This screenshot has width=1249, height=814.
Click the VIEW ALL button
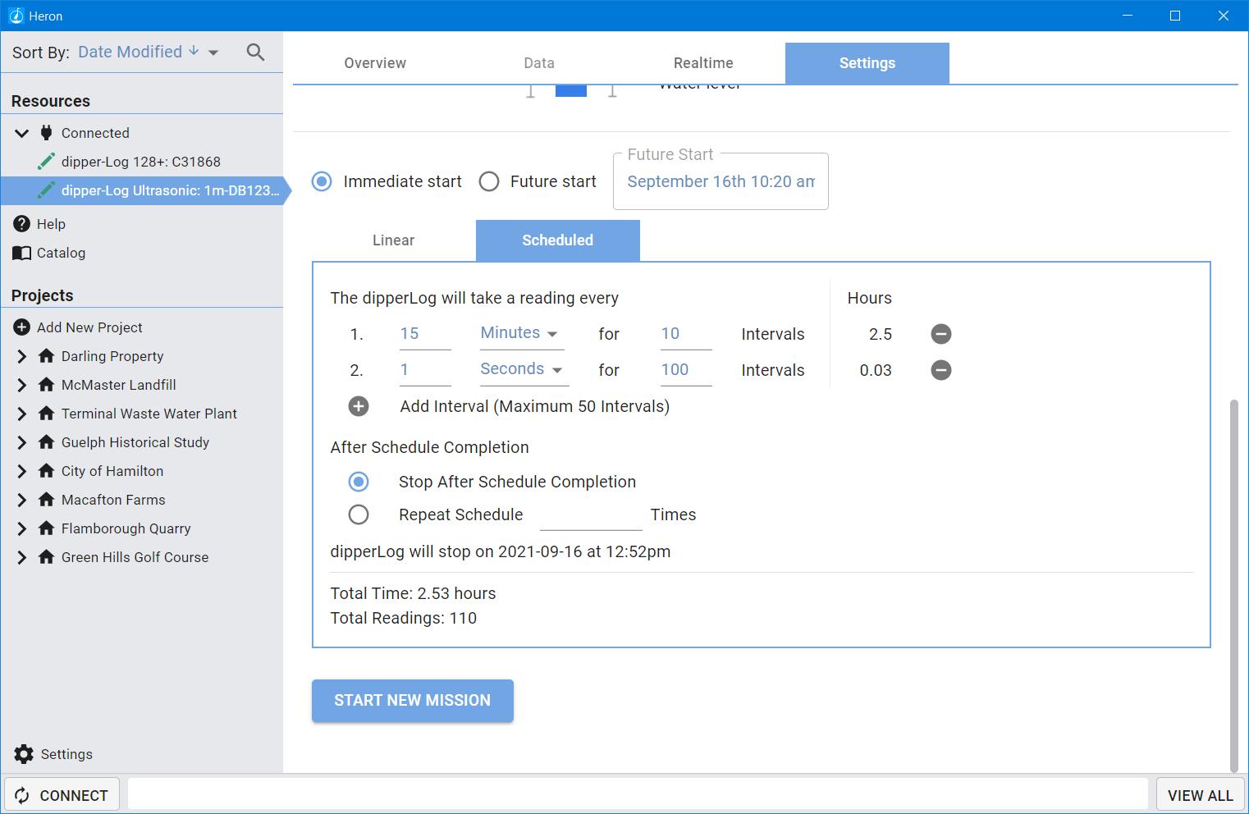tap(1200, 795)
